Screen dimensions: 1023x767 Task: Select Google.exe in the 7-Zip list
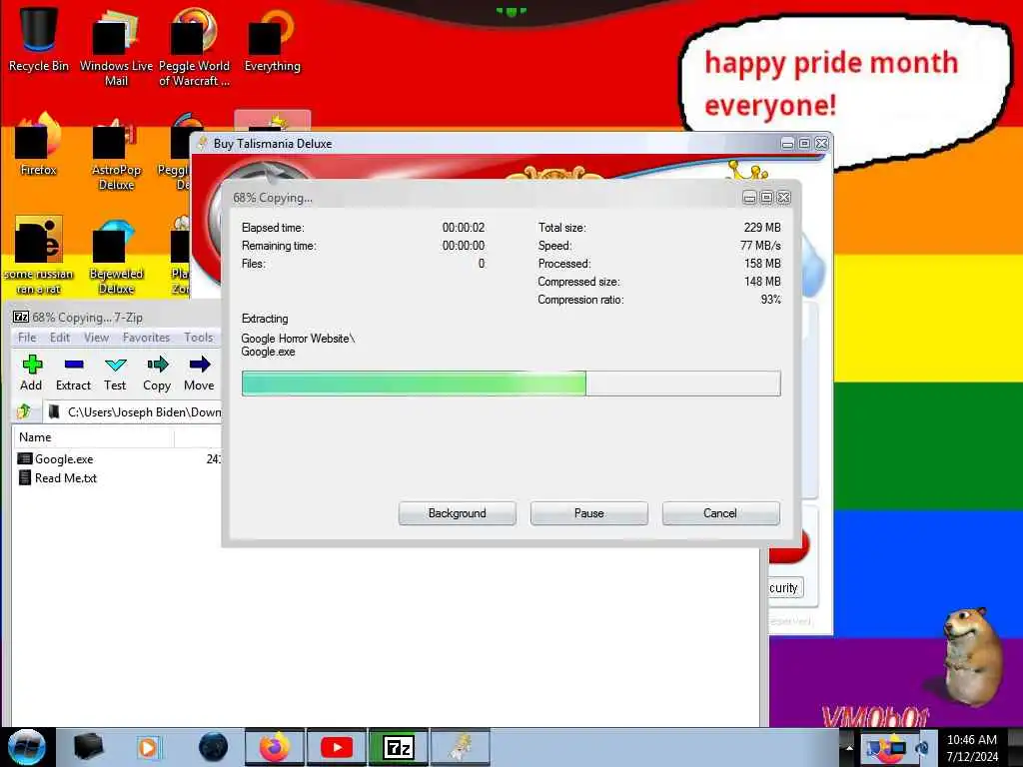64,459
